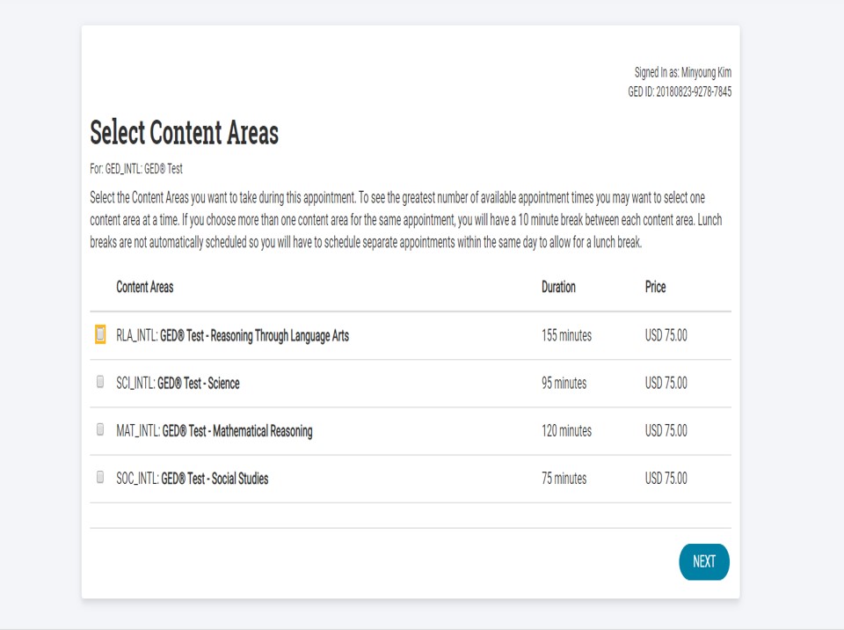The height and width of the screenshot is (630, 844).
Task: Click the Price column header
Action: pyautogui.click(x=655, y=287)
